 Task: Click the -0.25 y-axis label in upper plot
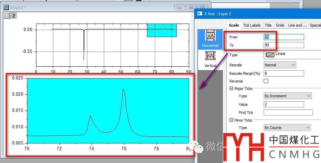click(x=27, y=52)
